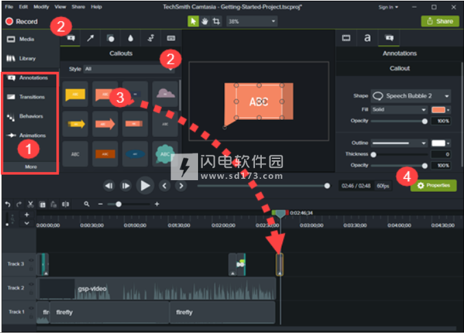Open the Style All dropdown
Viewport: 464px width, 333px height.
tap(130, 69)
